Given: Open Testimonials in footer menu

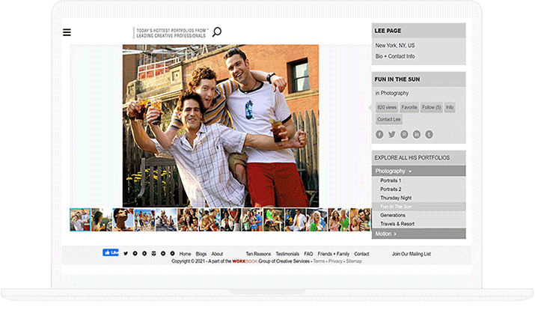Looking at the screenshot, I should [x=287, y=254].
